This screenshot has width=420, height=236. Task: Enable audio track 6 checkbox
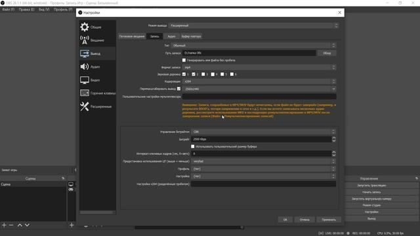(x=232, y=74)
